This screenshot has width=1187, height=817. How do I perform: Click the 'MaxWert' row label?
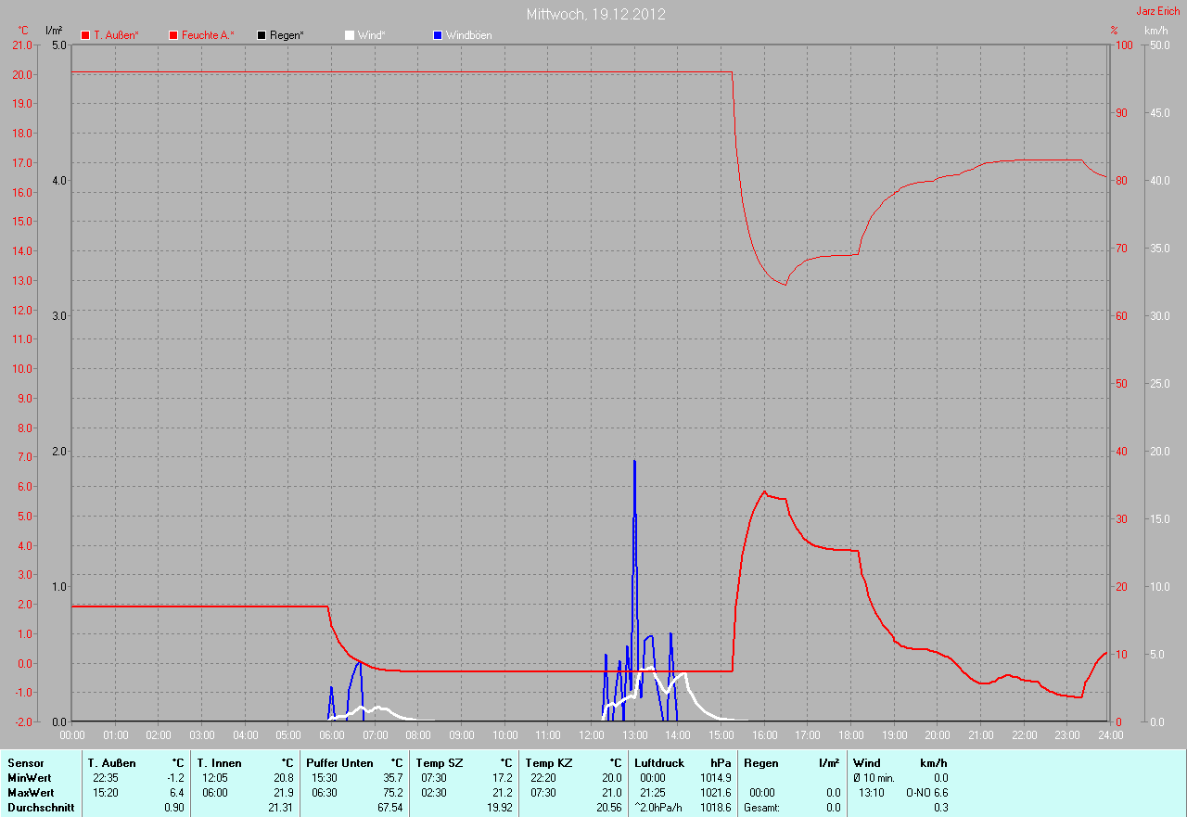tap(30, 793)
